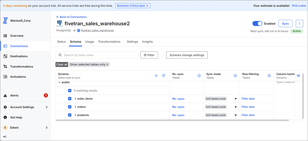Open the Business Critical plan dropdown
Image resolution: width=308 pixels, height=141 pixels.
point(133,6)
